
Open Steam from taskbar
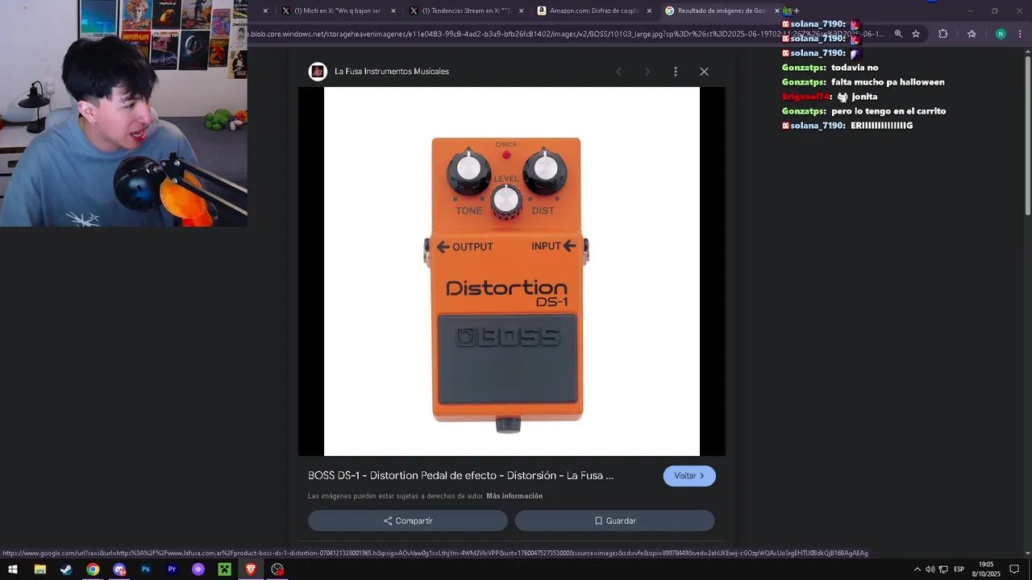[66, 570]
